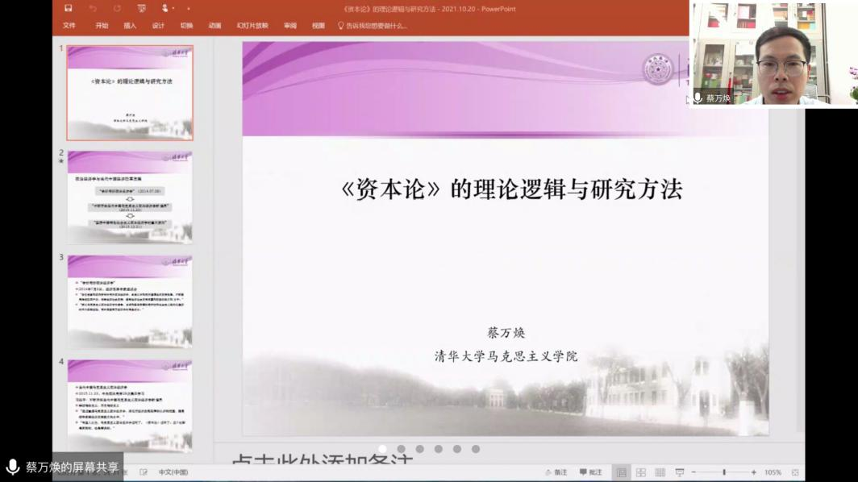Click the Undo arrow icon

[93, 9]
